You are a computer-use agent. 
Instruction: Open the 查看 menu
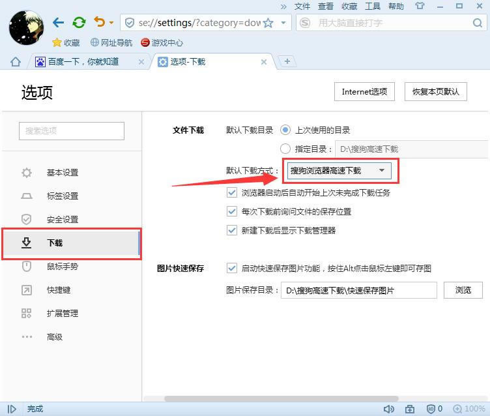pyautogui.click(x=326, y=7)
